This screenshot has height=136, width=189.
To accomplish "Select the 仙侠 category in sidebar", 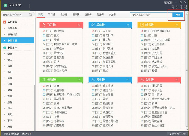I will coord(10,78).
